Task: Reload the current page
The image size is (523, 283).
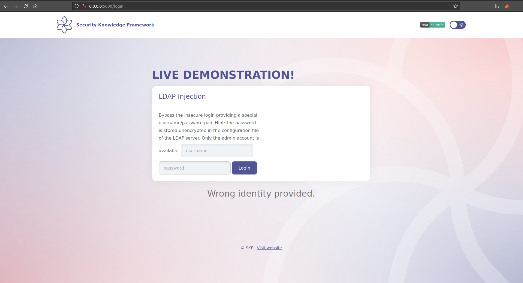Action: (26, 6)
